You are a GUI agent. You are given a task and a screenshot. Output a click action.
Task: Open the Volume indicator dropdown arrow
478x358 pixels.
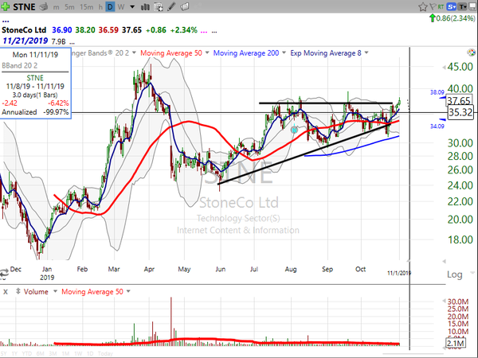[x=55, y=291]
